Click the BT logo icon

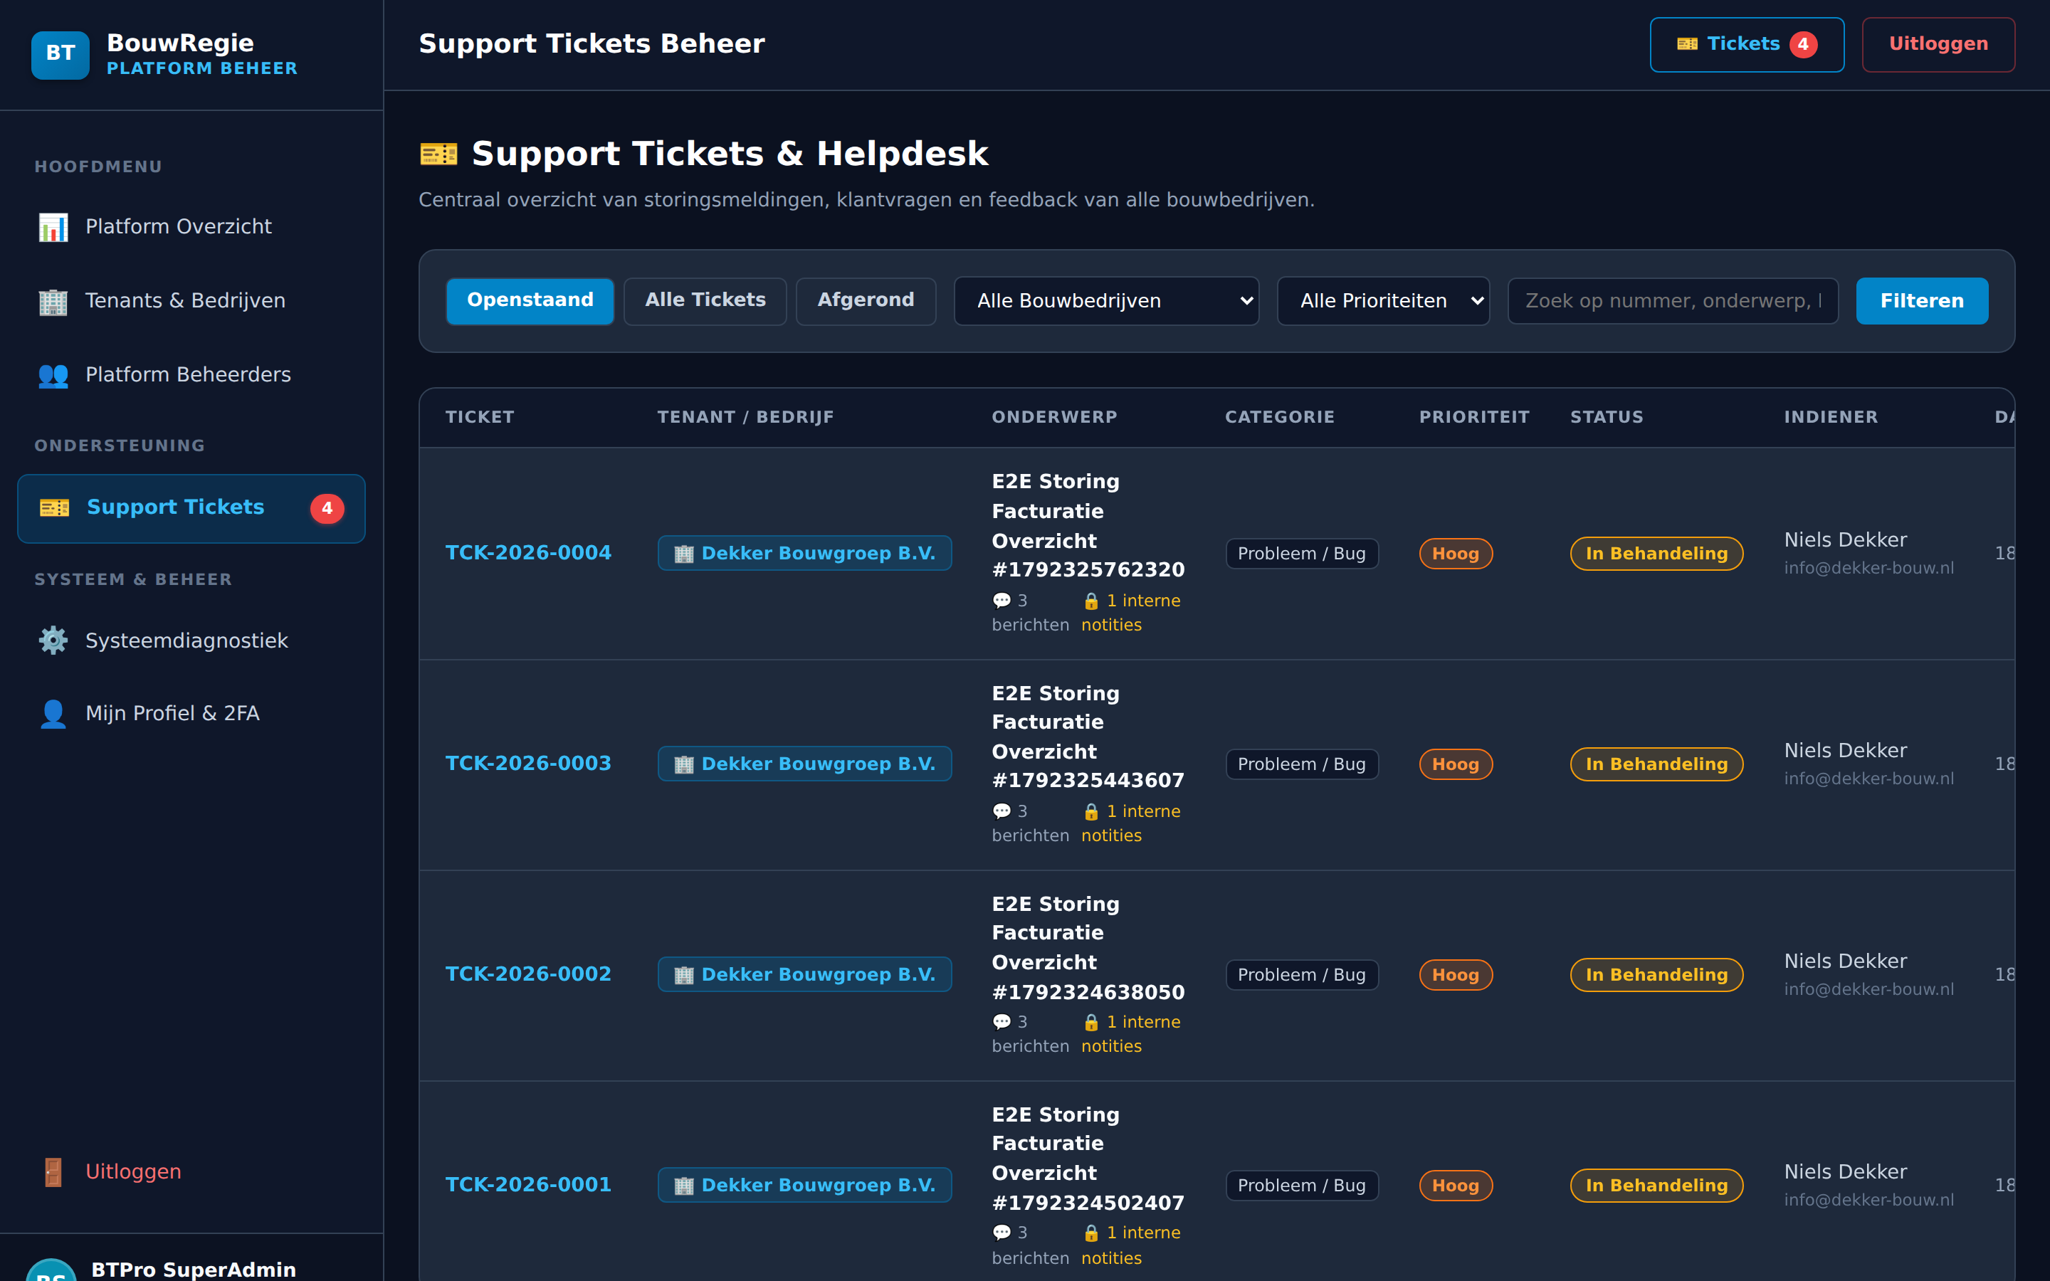pyautogui.click(x=60, y=53)
